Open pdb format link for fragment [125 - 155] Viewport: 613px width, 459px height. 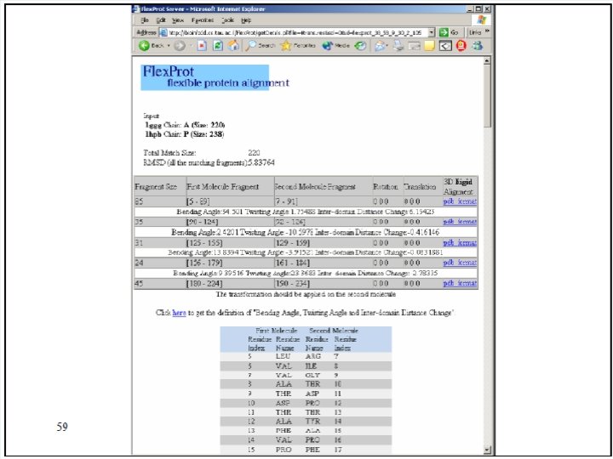click(x=460, y=243)
